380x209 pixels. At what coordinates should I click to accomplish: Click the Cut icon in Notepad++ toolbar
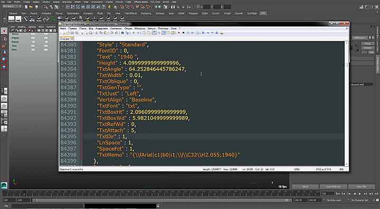[x=97, y=33]
